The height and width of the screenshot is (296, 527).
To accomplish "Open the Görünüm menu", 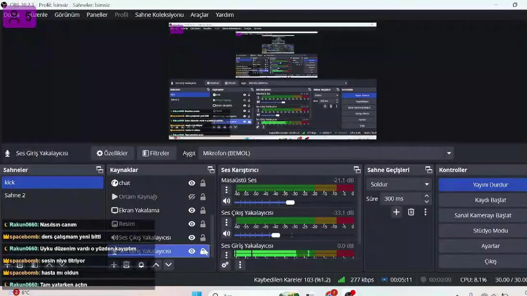I will click(x=67, y=15).
